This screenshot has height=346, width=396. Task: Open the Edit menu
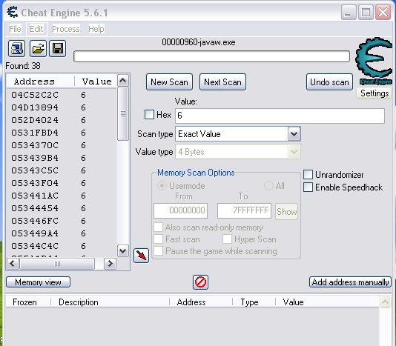click(36, 29)
